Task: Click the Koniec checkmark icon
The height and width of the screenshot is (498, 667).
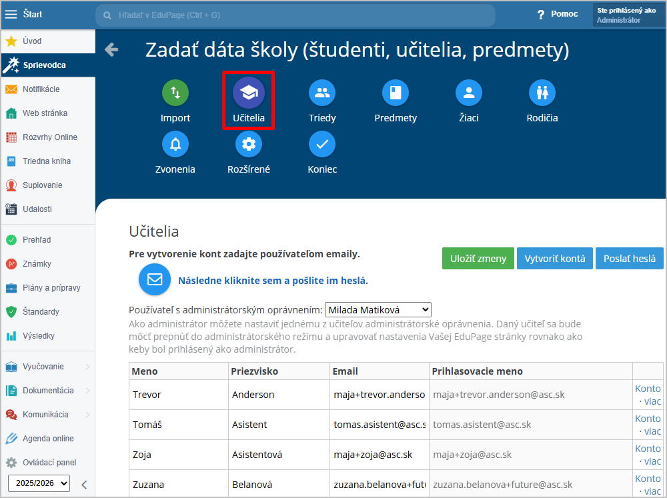Action: click(x=322, y=144)
